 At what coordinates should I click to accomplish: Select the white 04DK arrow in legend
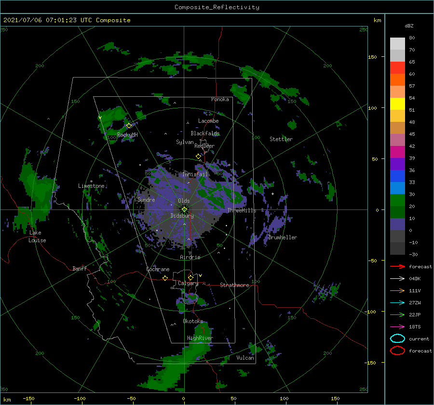click(x=397, y=278)
